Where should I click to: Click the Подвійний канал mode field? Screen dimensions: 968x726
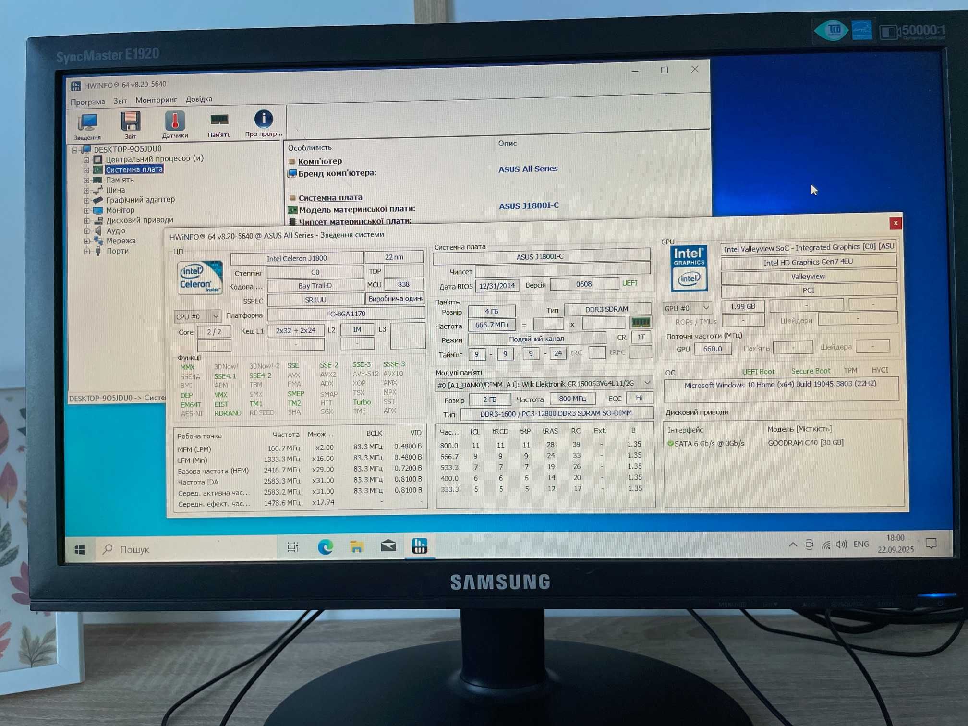click(x=536, y=339)
